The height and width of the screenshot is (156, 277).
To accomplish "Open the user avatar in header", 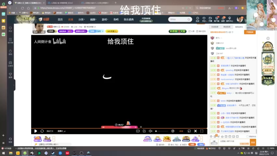I will (x=240, y=19).
